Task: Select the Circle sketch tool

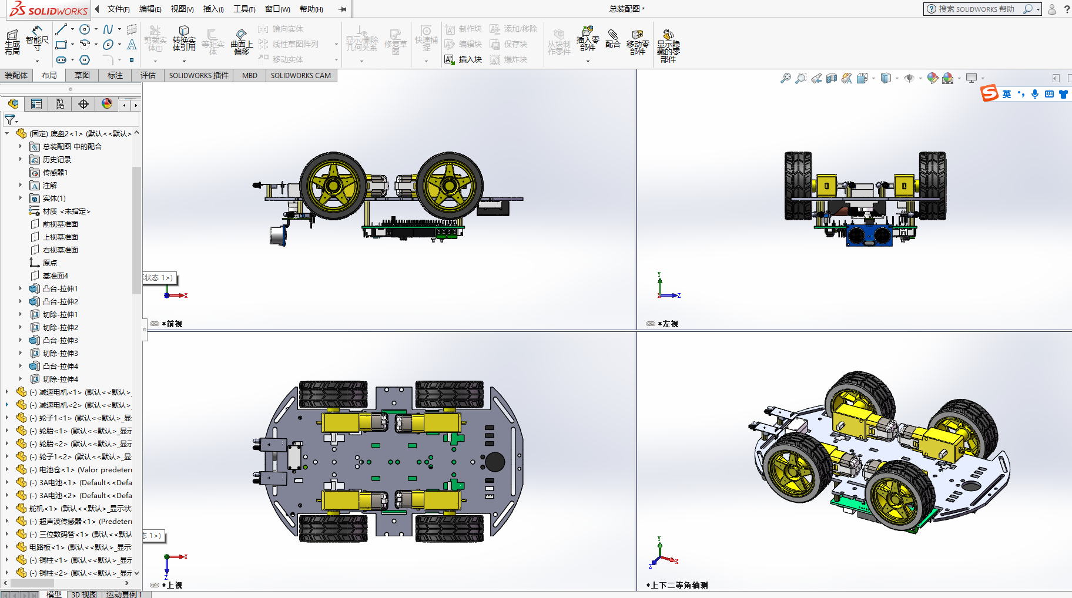Action: (85, 29)
